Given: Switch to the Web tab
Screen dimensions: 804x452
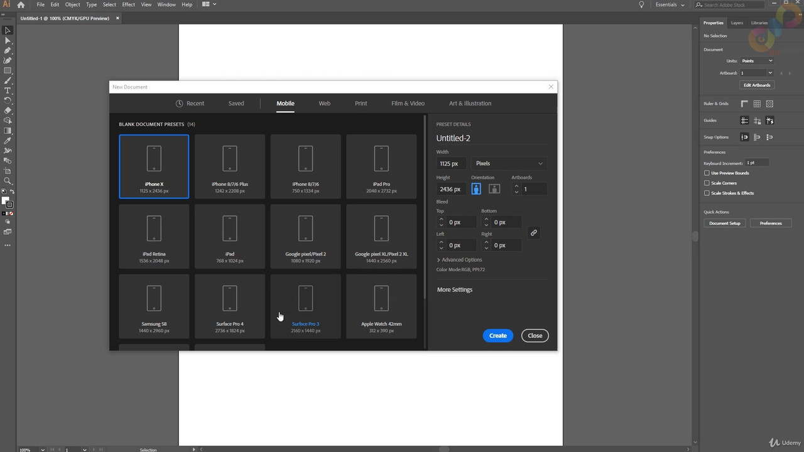Looking at the screenshot, I should 324,104.
